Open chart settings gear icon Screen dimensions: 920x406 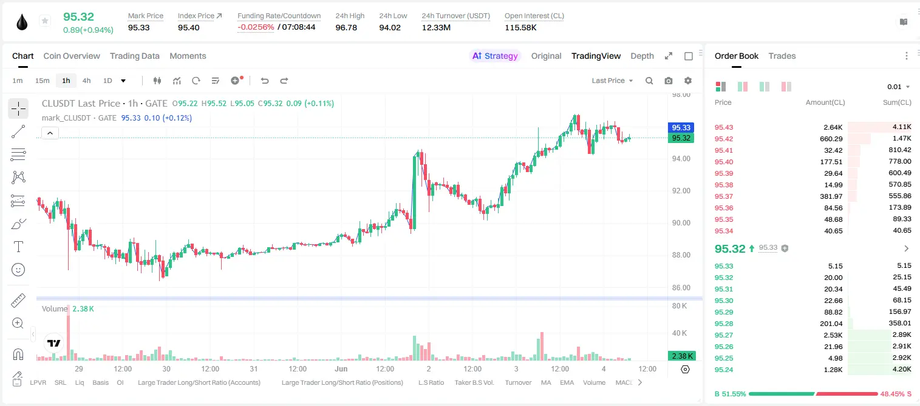[x=688, y=81]
